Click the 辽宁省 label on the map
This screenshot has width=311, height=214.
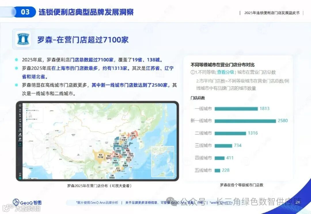click(133, 135)
